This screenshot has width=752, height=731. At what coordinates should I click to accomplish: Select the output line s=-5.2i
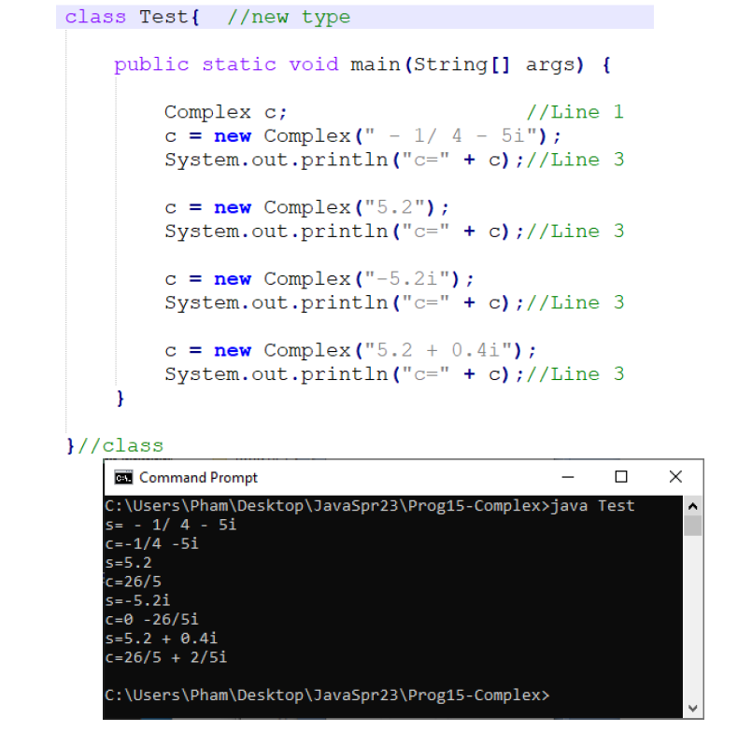[x=138, y=600]
